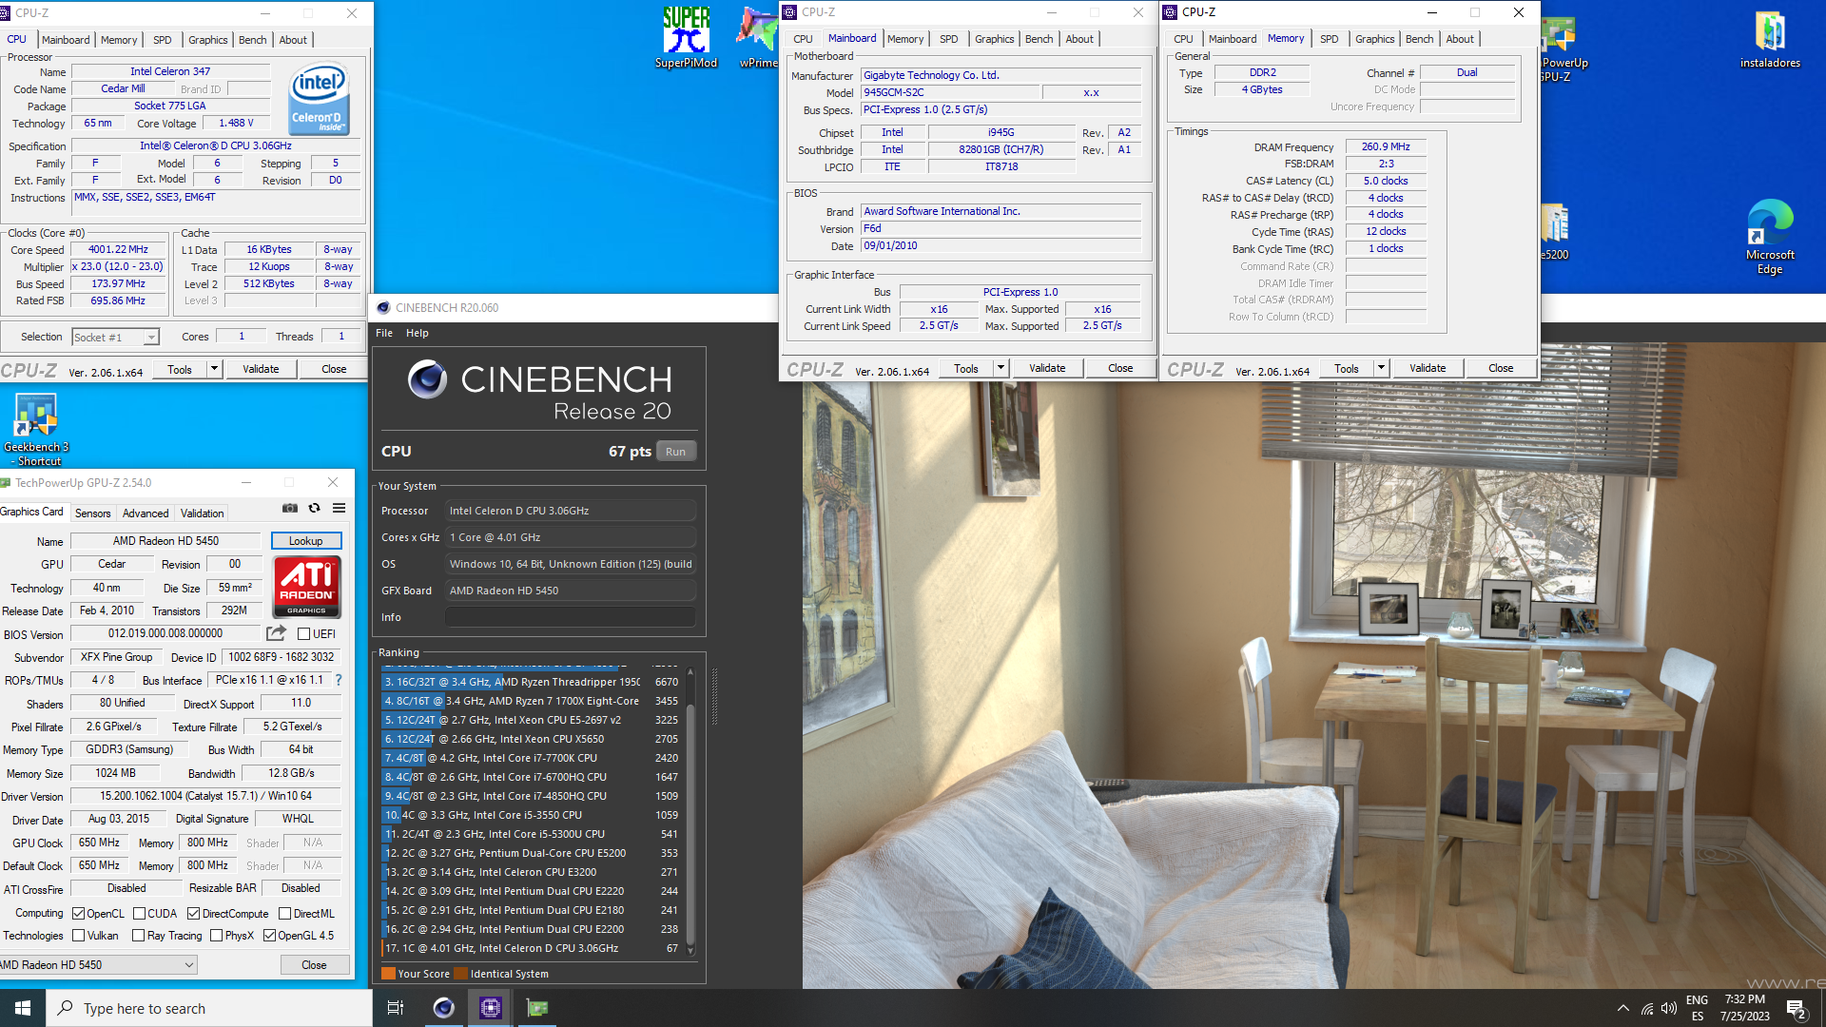Image resolution: width=1826 pixels, height=1027 pixels.
Task: Toggle the OpenGL 4.5 checkbox
Action: (270, 936)
